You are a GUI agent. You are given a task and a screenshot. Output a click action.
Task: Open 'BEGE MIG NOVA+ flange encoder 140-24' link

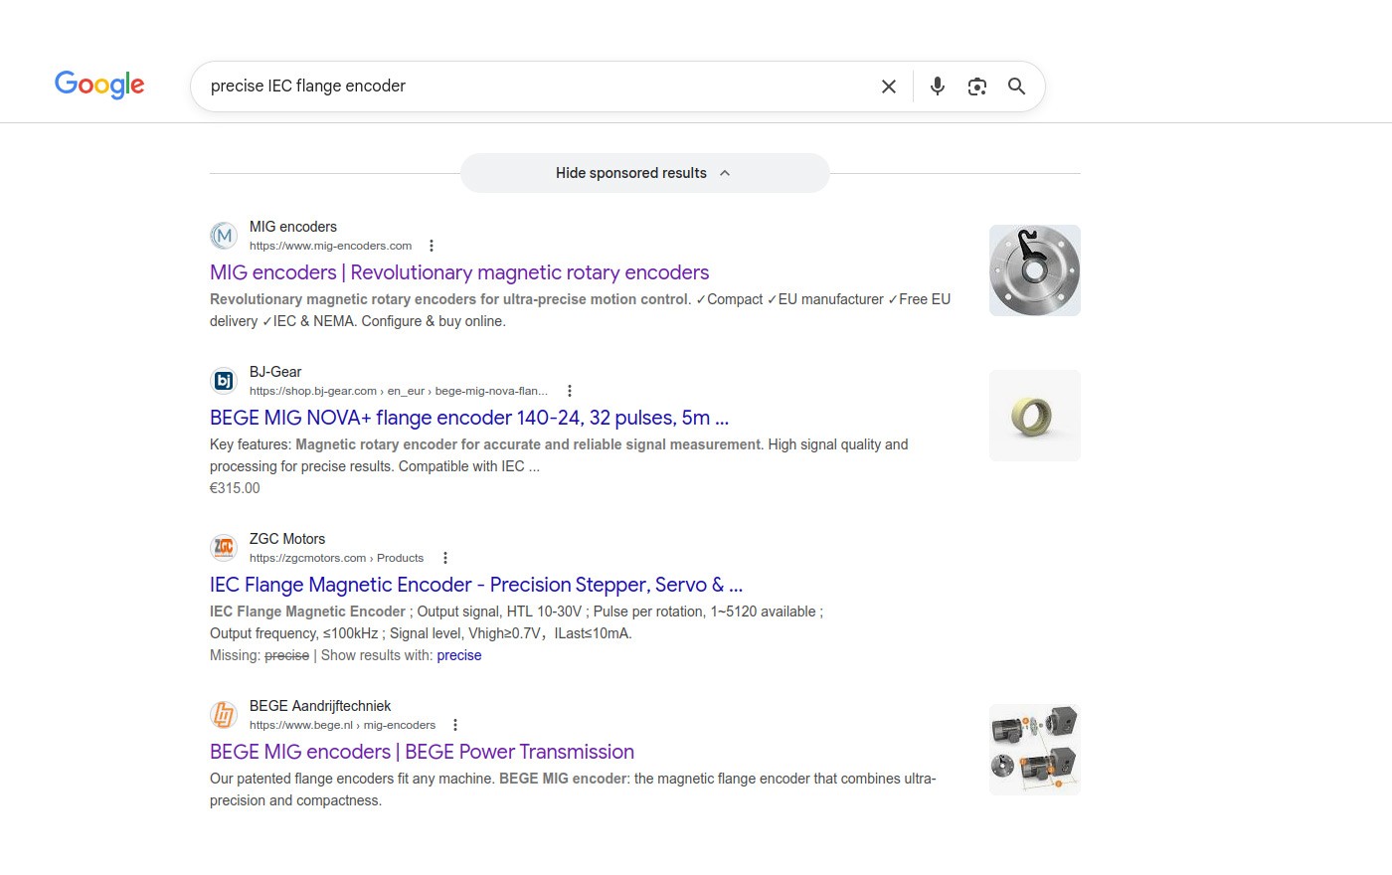click(x=469, y=418)
